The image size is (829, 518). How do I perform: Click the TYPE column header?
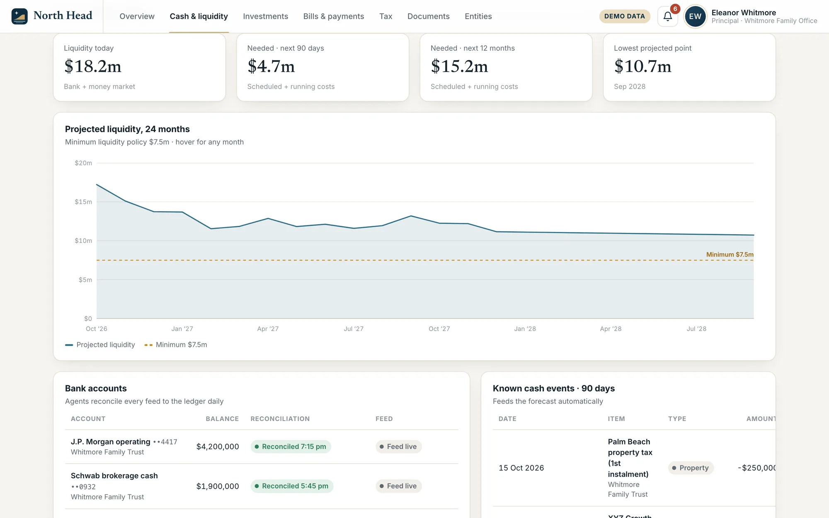coord(677,419)
